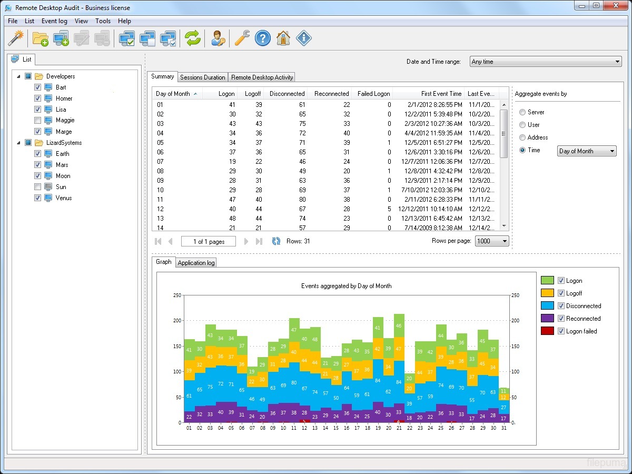This screenshot has width=632, height=474.
Task: Click the user with key icon
Action: [218, 38]
